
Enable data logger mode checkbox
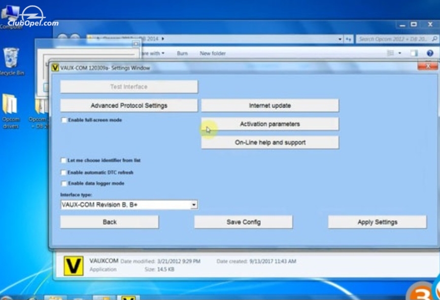pos(64,184)
